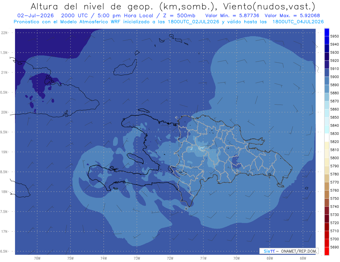Click the 17N latitude axis label
This screenshot has width=340, height=262.
(x=4, y=231)
